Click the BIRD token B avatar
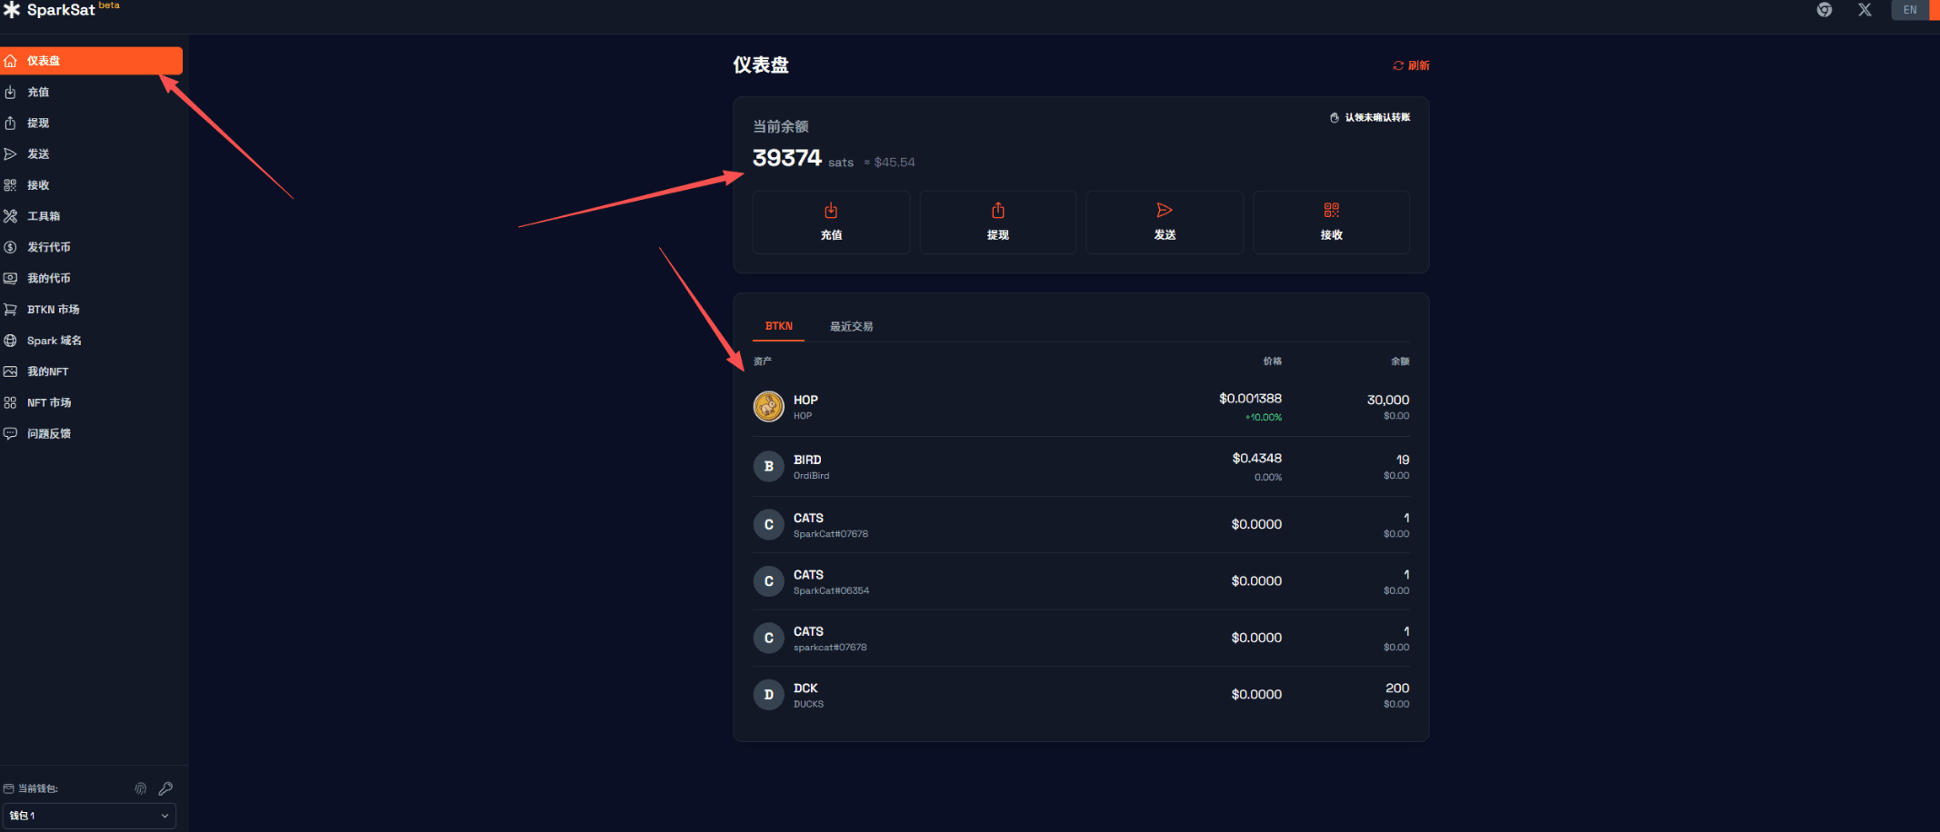The height and width of the screenshot is (832, 1940). 768,466
